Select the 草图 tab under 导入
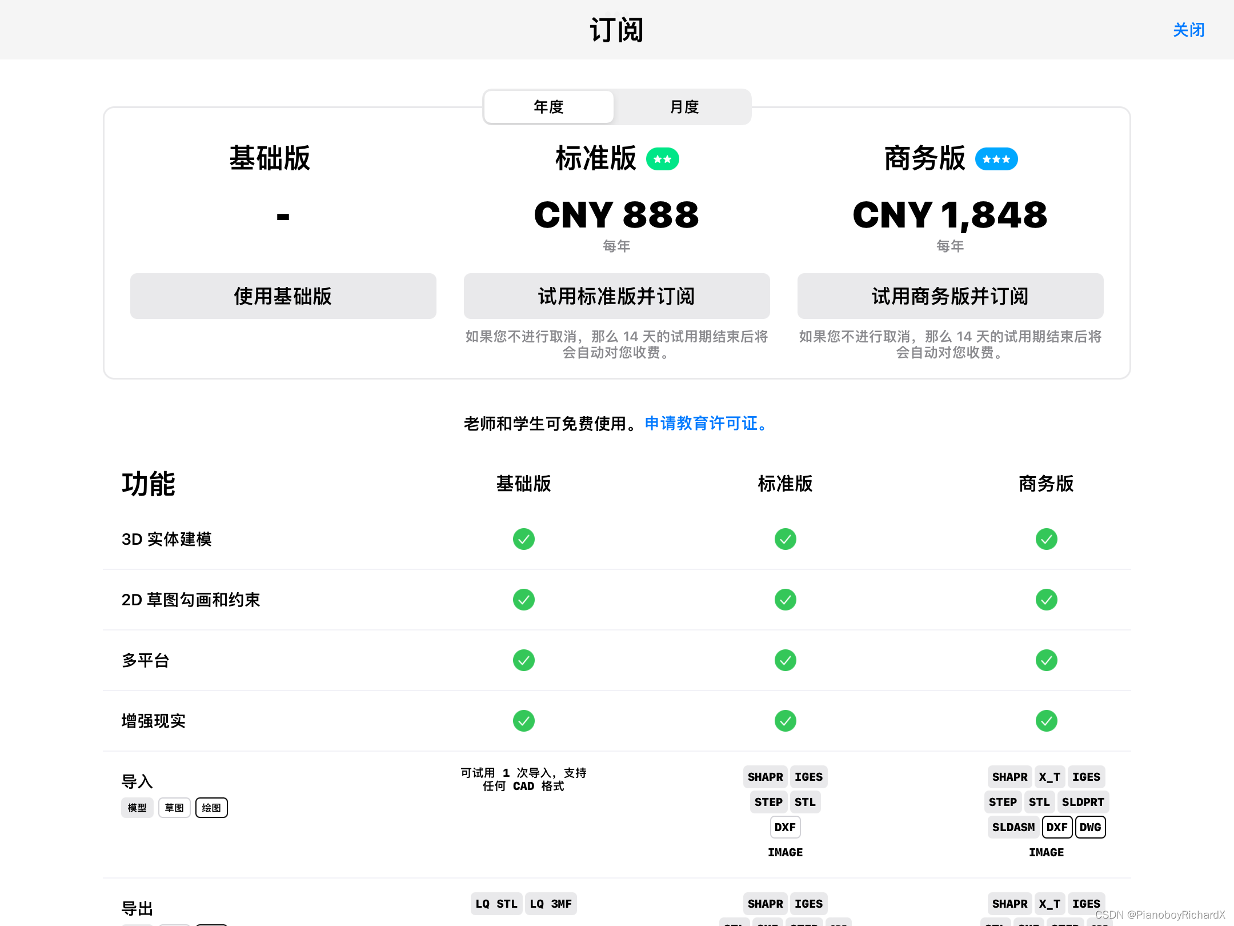This screenshot has width=1234, height=926. point(173,807)
